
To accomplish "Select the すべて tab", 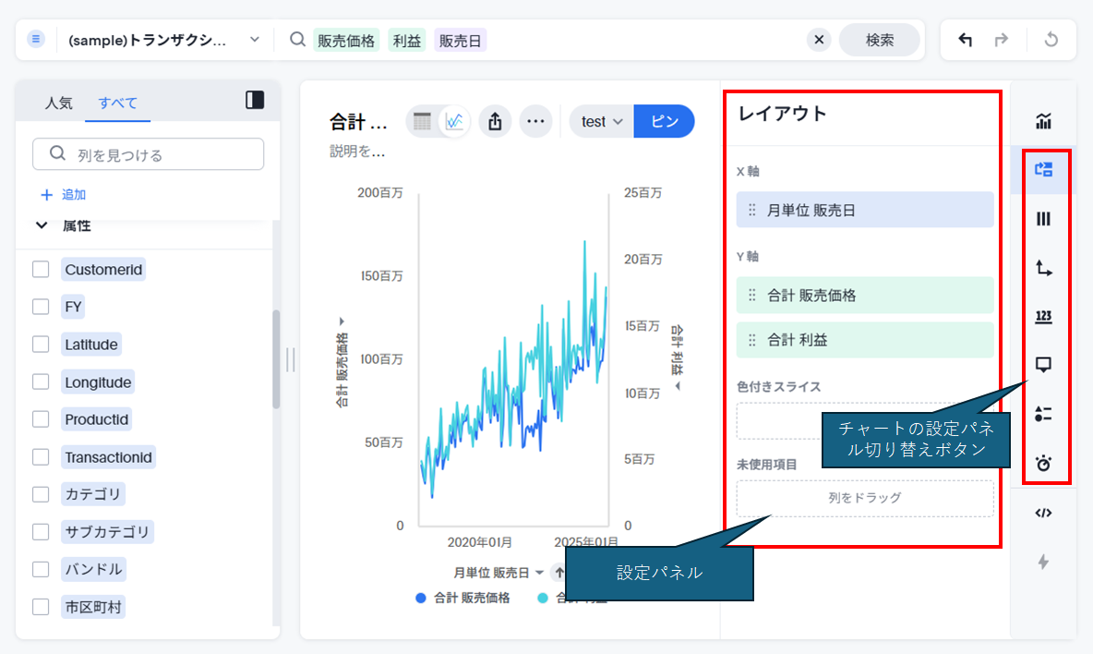I will tap(117, 103).
